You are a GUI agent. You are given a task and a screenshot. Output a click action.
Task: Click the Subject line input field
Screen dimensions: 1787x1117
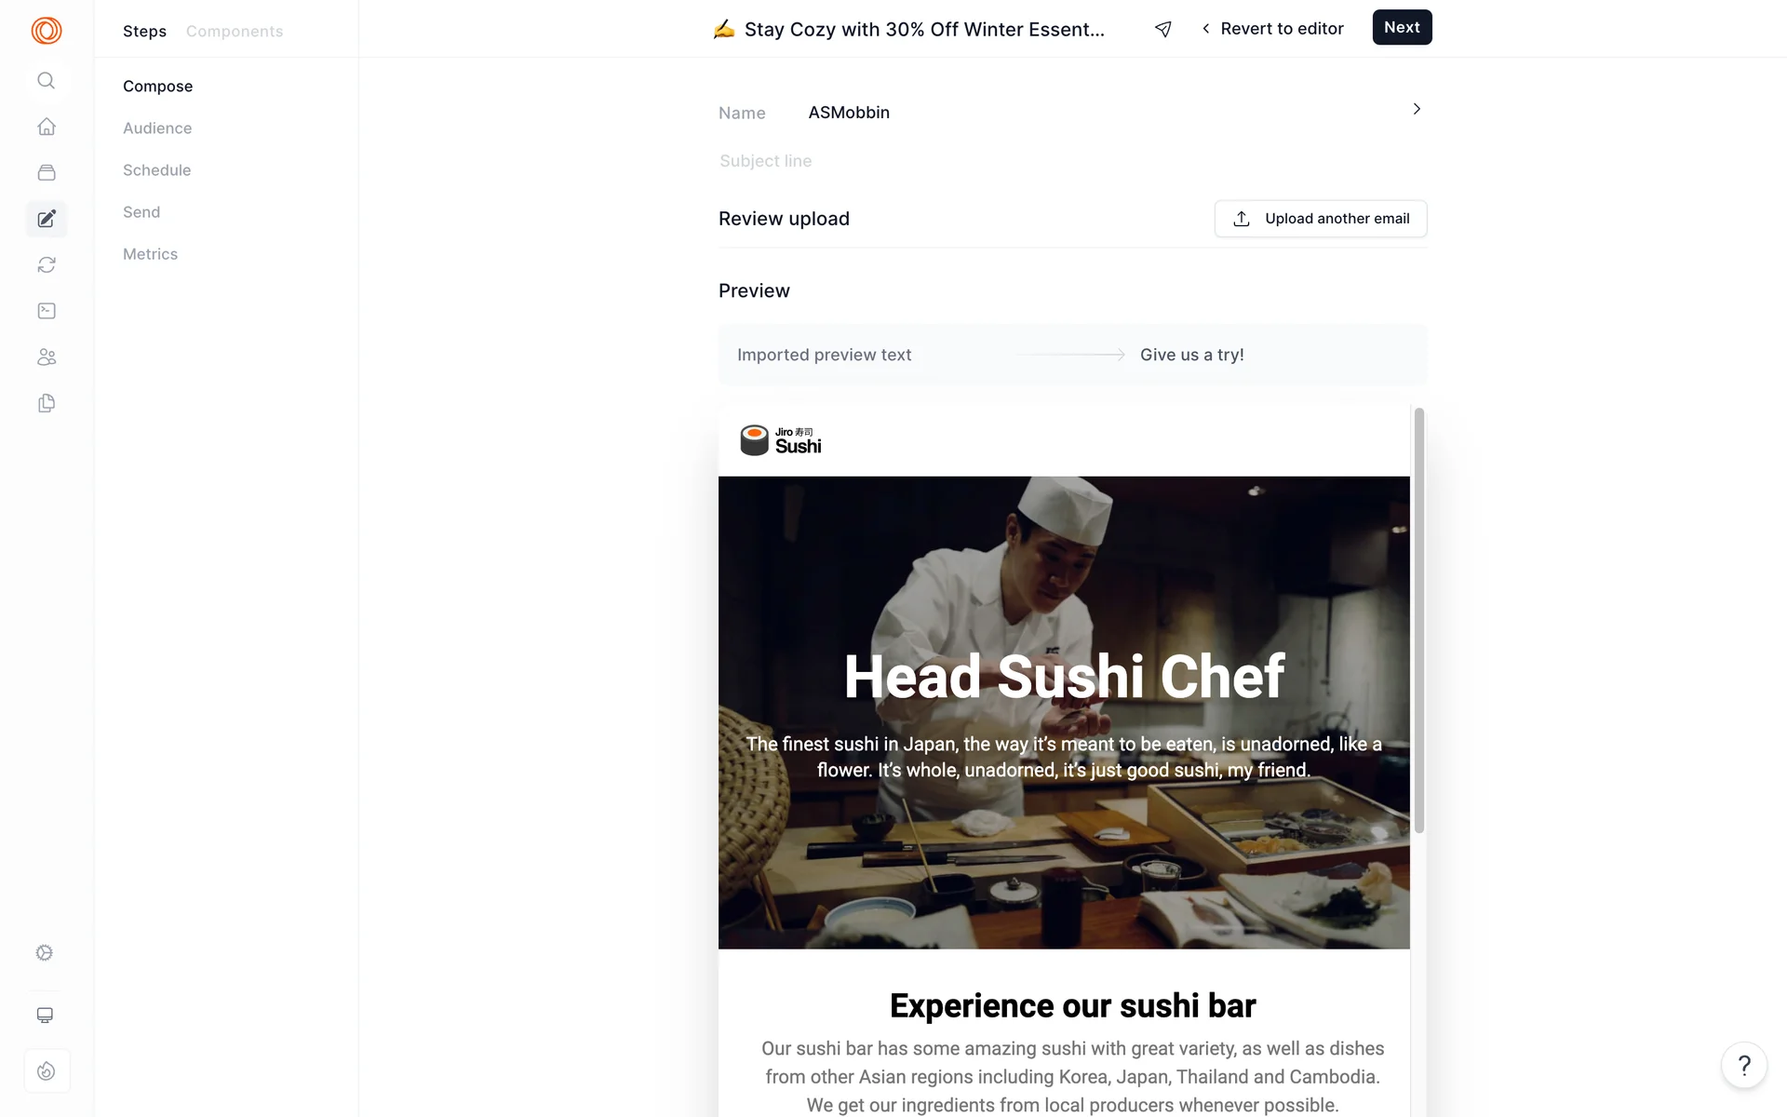click(x=1072, y=161)
